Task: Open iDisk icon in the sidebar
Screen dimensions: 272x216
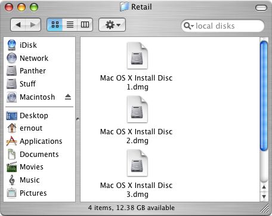Action: (x=11, y=45)
